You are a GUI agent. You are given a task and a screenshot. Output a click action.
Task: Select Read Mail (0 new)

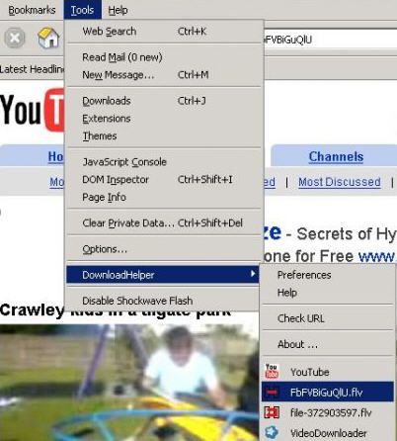(x=164, y=57)
